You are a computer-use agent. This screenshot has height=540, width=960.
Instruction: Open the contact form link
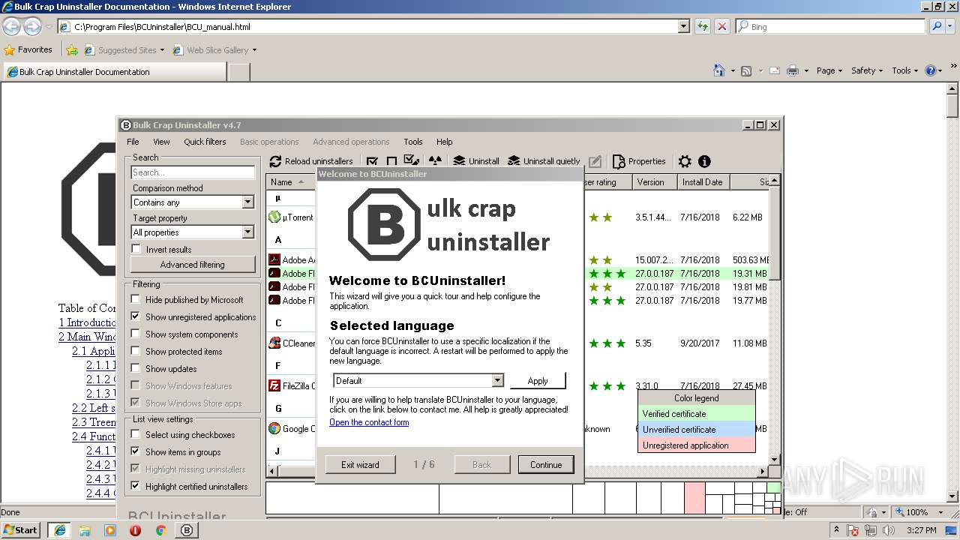pyautogui.click(x=369, y=422)
